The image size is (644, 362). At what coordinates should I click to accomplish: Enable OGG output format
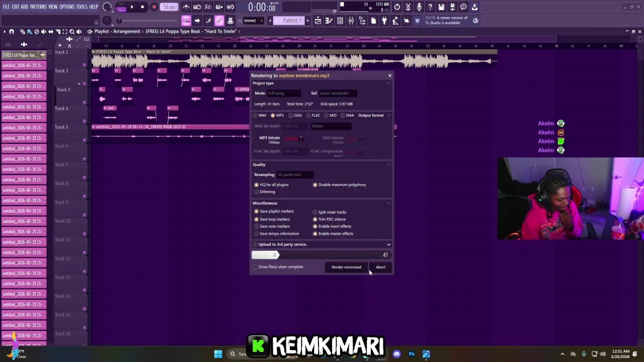[x=295, y=116]
